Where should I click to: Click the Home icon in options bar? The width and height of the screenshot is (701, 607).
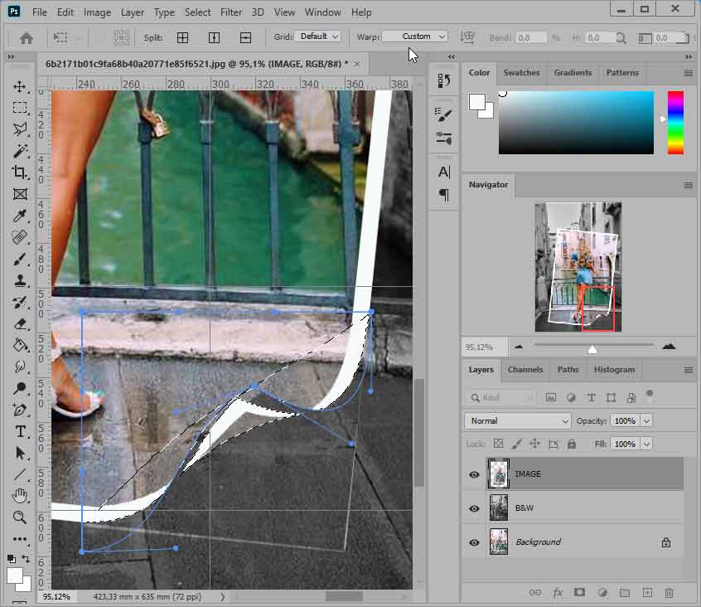[27, 38]
